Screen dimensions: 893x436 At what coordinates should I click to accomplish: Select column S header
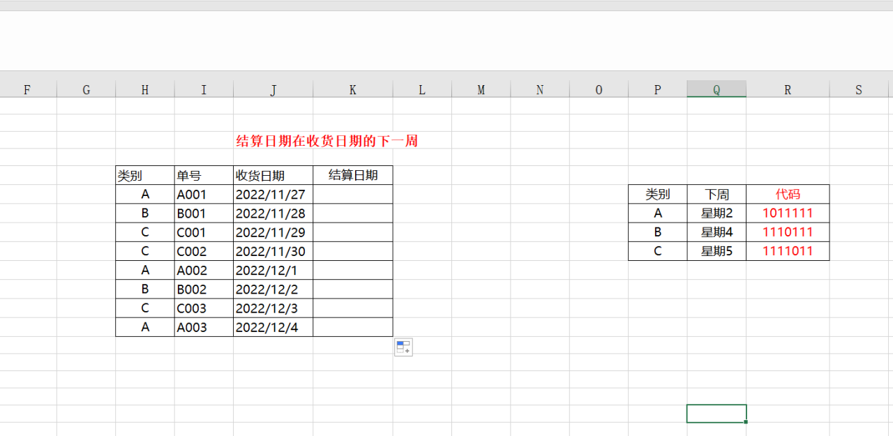coord(859,89)
